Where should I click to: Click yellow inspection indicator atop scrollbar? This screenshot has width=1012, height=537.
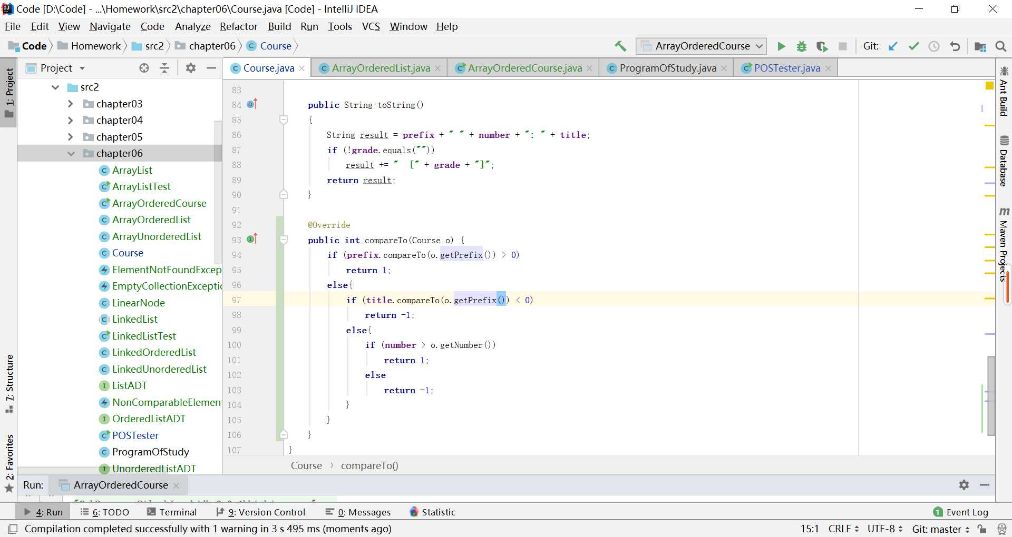pos(989,85)
